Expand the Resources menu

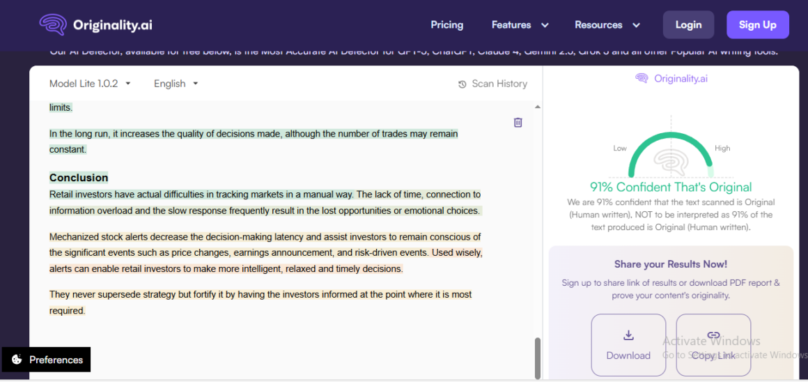coord(607,25)
